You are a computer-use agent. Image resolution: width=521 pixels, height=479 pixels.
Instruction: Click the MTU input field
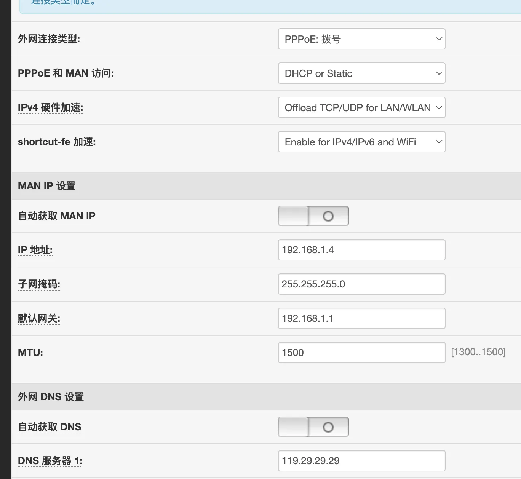tap(361, 353)
